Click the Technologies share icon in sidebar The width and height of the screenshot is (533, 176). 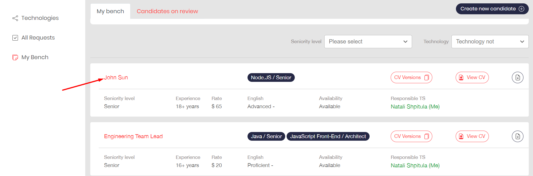click(x=15, y=18)
